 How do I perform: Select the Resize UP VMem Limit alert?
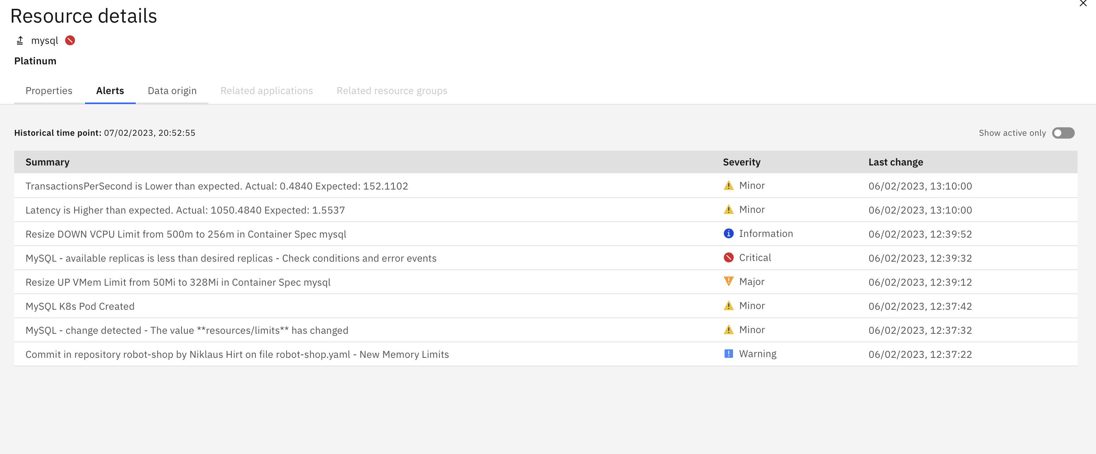click(x=178, y=282)
